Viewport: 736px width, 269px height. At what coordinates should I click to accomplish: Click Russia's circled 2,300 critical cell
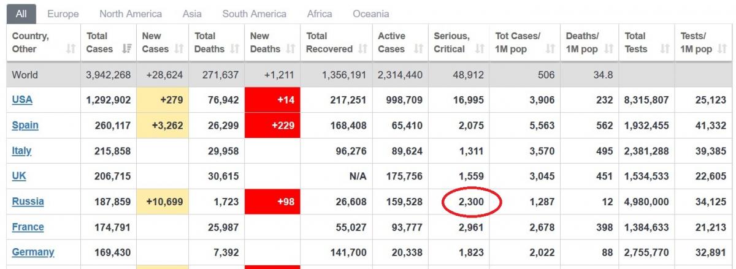pyautogui.click(x=470, y=202)
